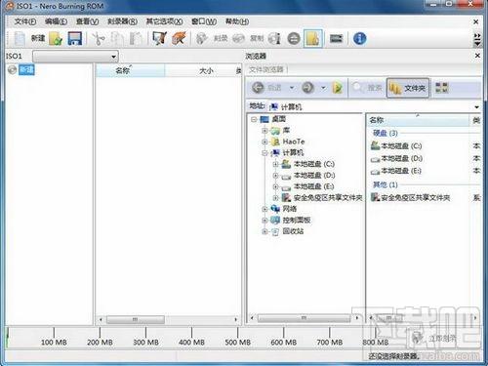Select 本地磁盘 (D:) in the file list

point(396,158)
